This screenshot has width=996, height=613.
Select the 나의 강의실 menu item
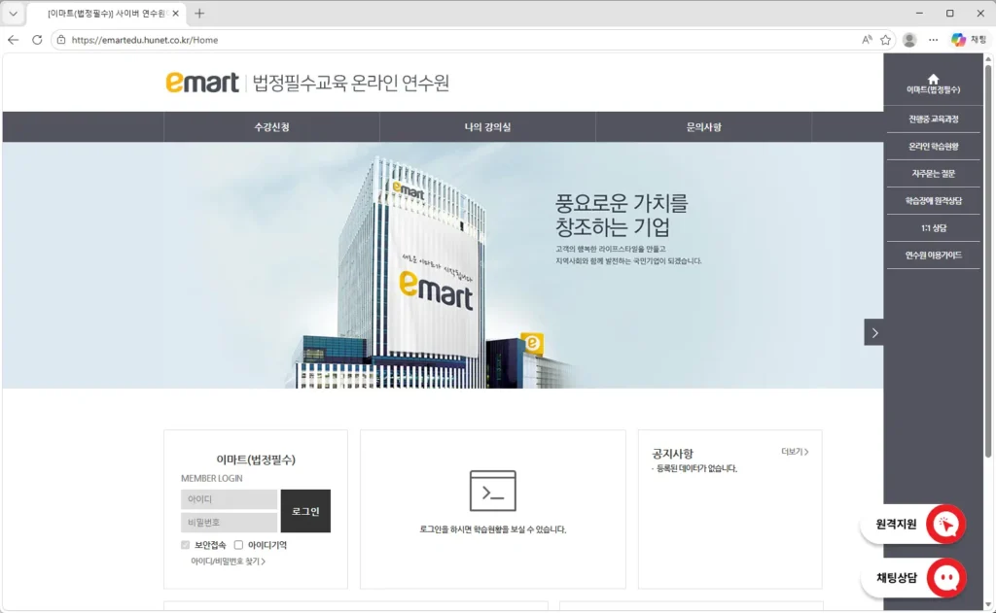(x=487, y=127)
